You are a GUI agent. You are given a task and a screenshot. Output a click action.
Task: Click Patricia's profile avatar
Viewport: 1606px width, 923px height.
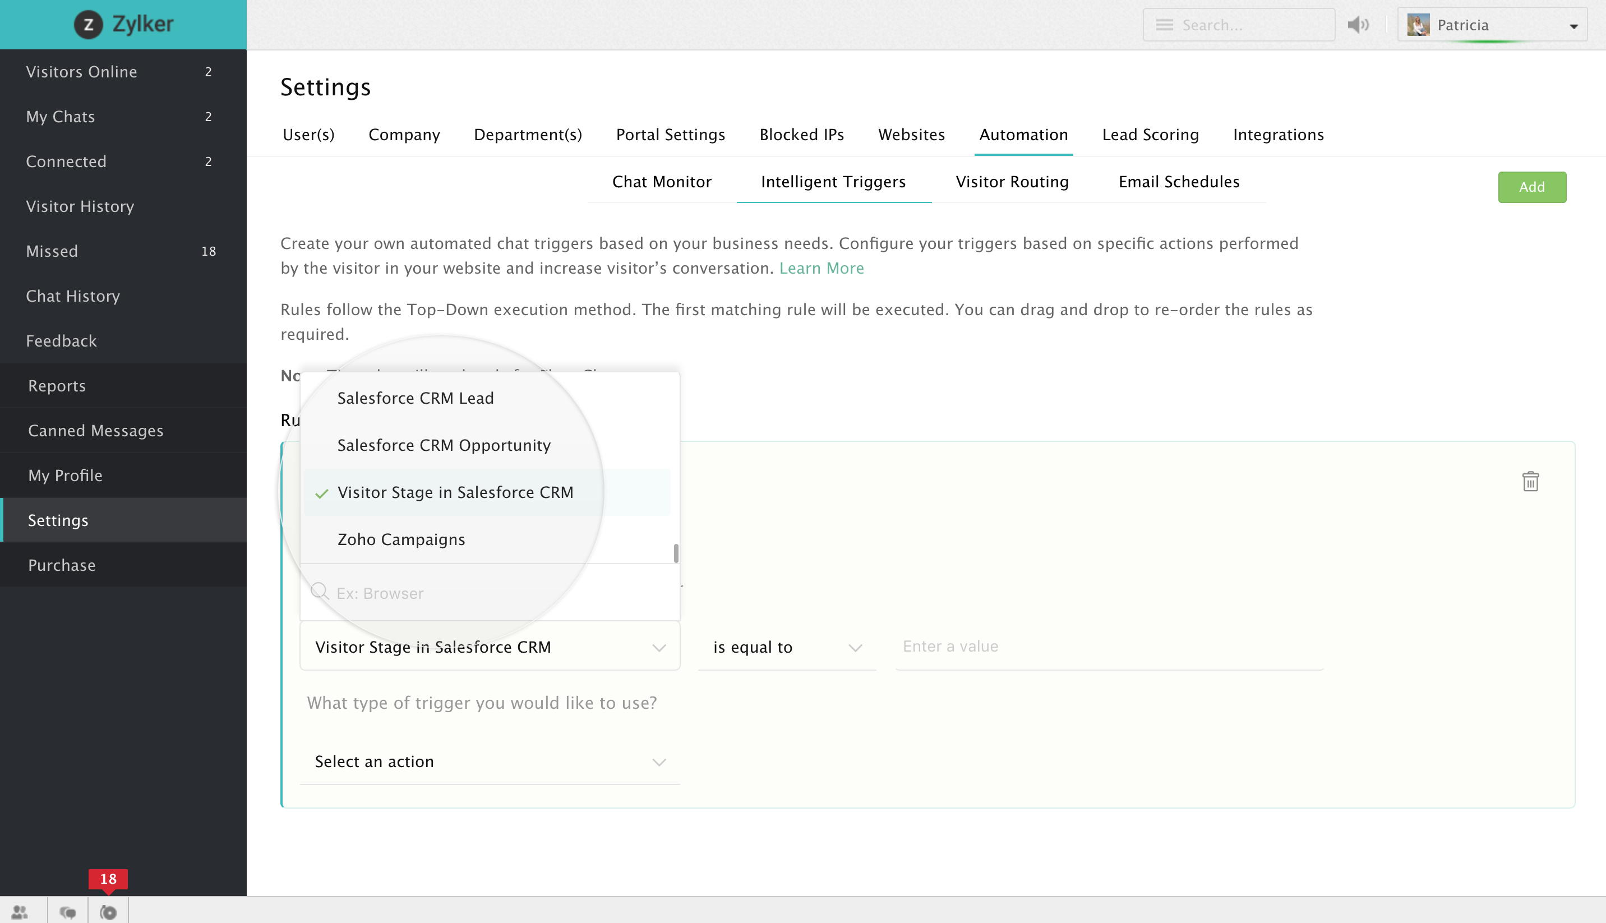pos(1418,25)
